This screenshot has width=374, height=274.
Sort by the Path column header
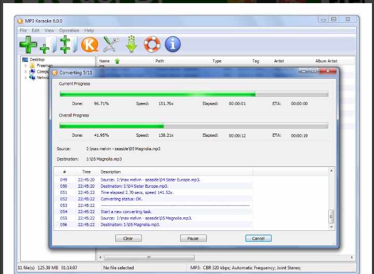tap(159, 61)
